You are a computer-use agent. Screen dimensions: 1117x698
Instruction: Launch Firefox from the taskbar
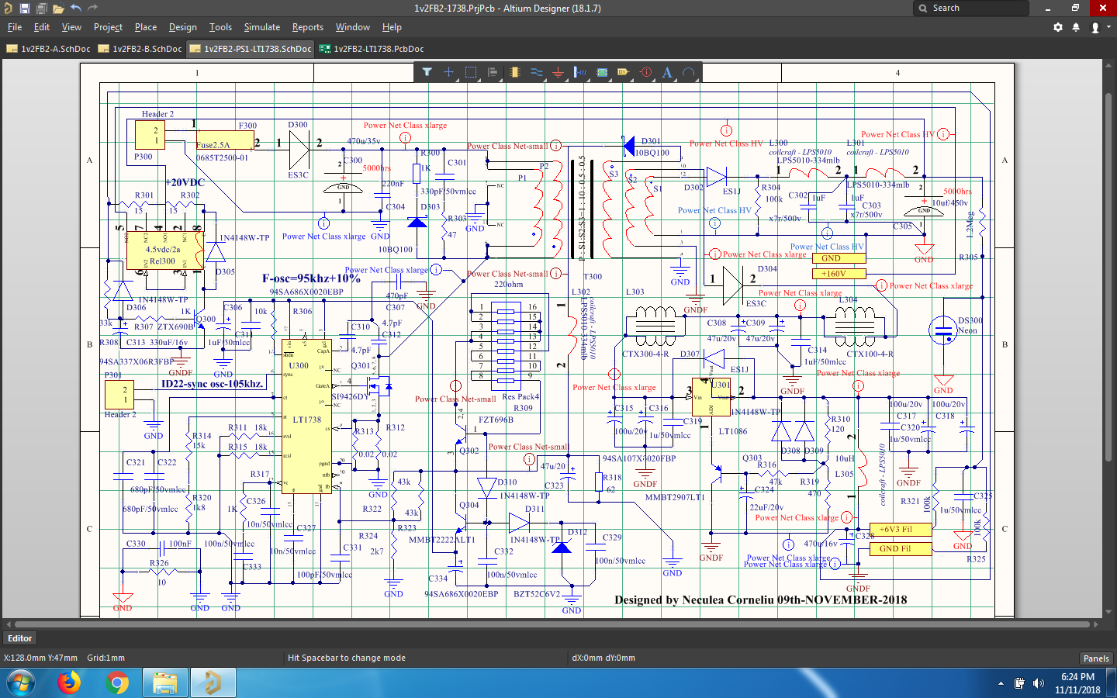click(69, 683)
